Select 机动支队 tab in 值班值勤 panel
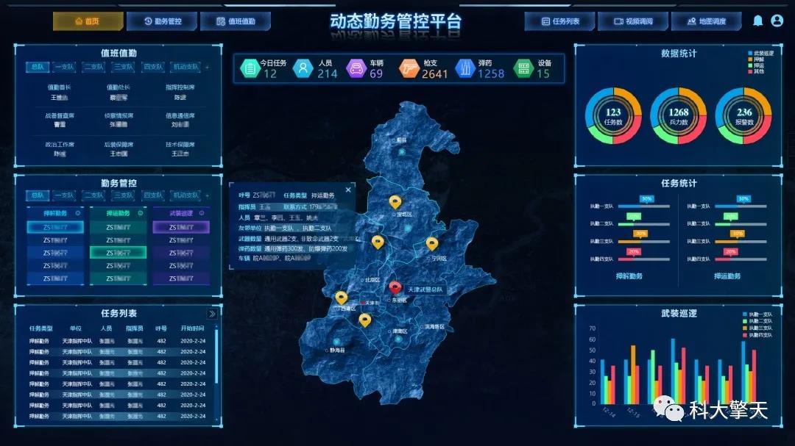The width and height of the screenshot is (795, 446). (x=185, y=67)
